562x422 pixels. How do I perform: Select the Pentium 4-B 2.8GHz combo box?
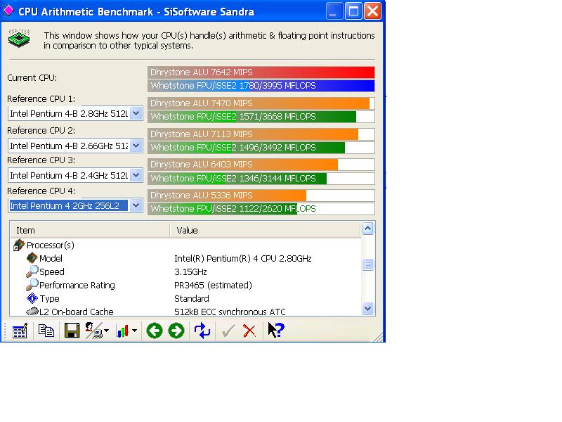pos(75,113)
